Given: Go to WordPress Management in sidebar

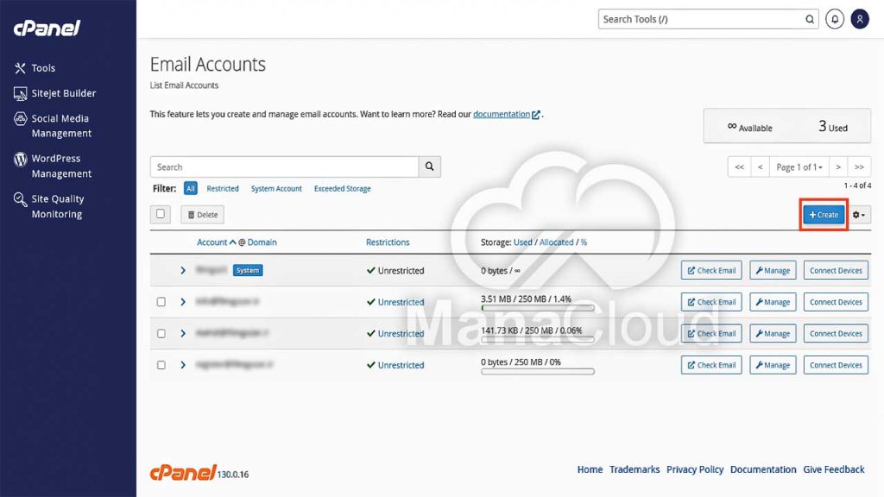Looking at the screenshot, I should pyautogui.click(x=61, y=166).
